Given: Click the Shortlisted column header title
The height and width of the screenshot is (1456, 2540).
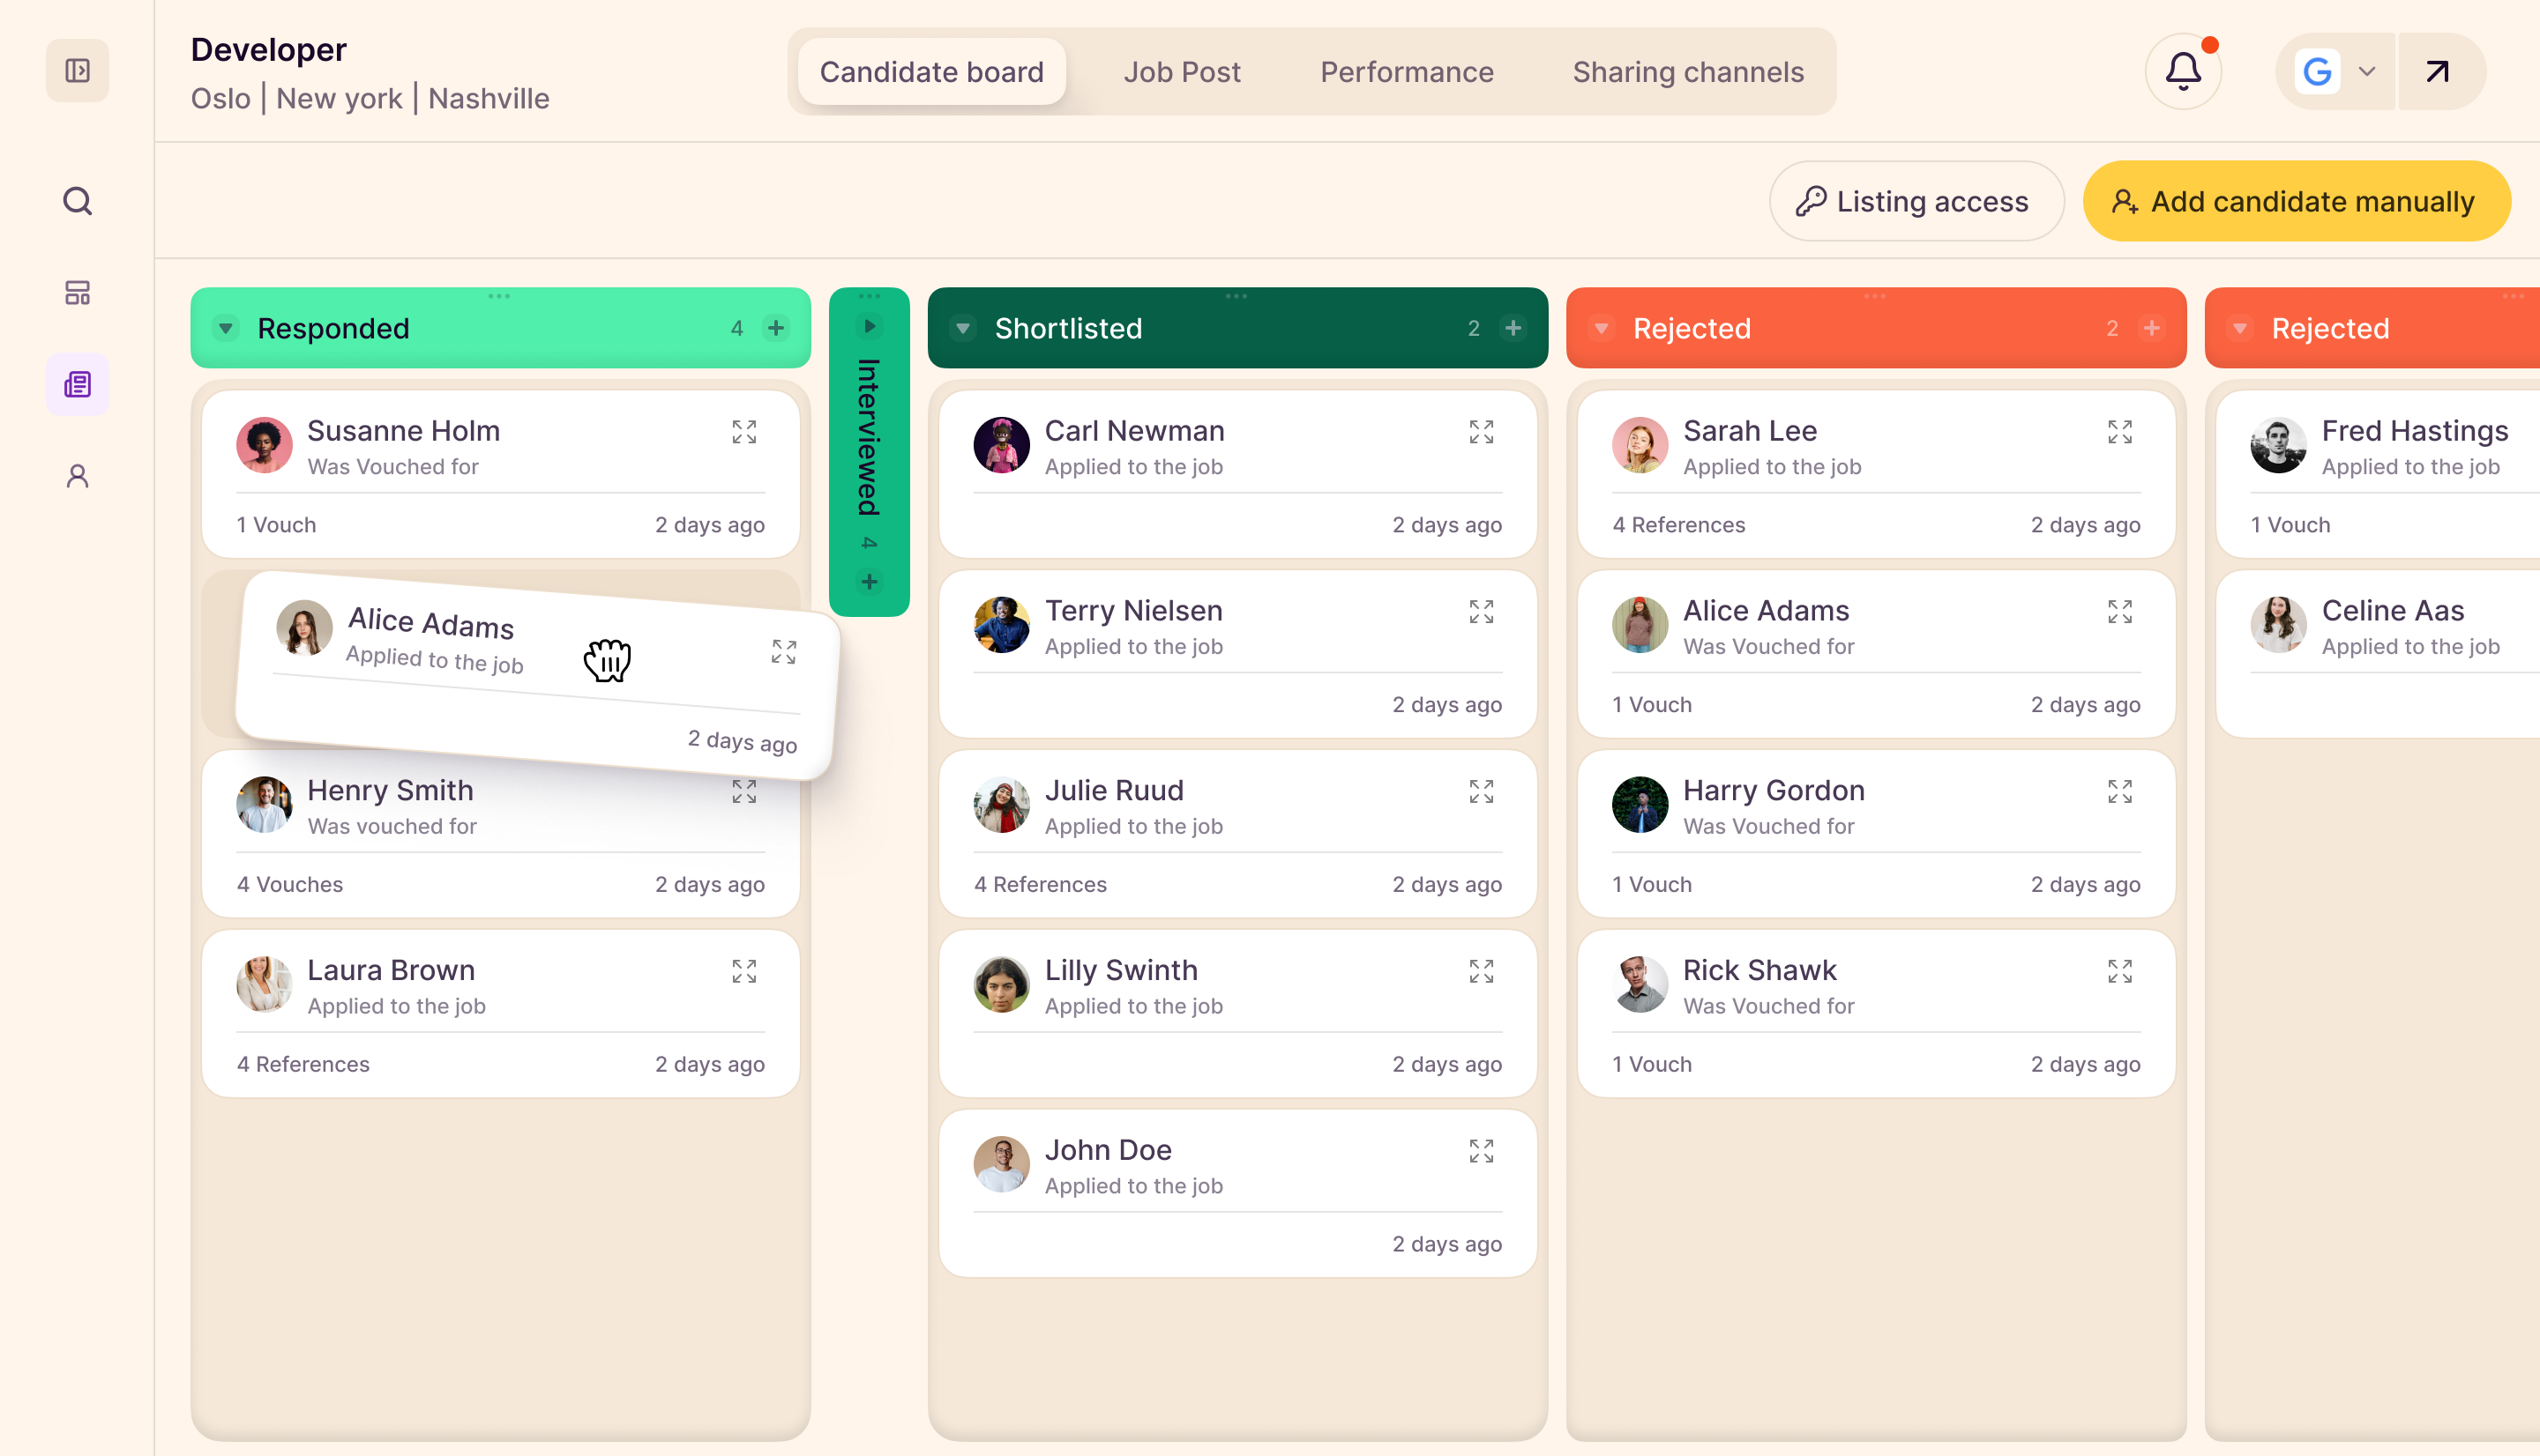Looking at the screenshot, I should 1067,328.
